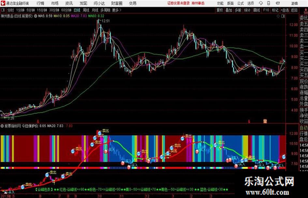Click month 10 on the time axis
Image resolution: width=308 pixels, height=198 pixels.
100,196
